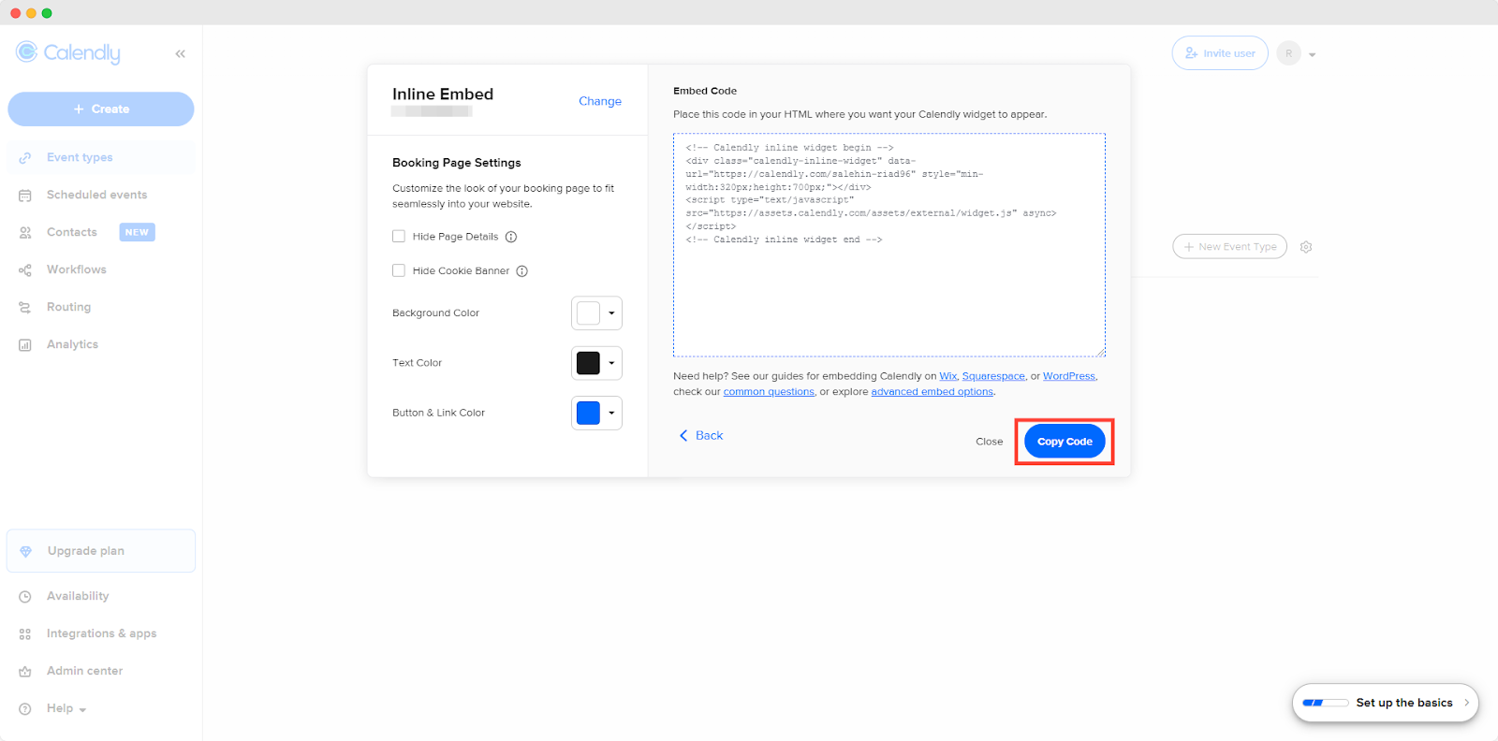Click the Change embed type link
Viewport: 1498px width, 741px height.
tap(600, 101)
